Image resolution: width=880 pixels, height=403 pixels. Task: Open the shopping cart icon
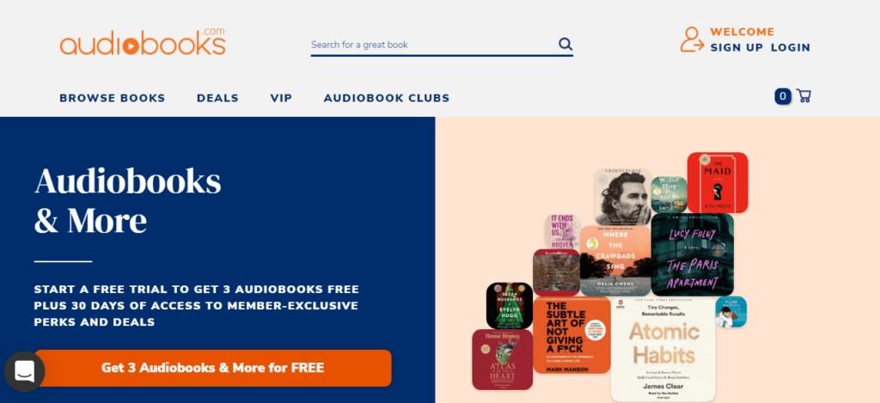tap(804, 96)
